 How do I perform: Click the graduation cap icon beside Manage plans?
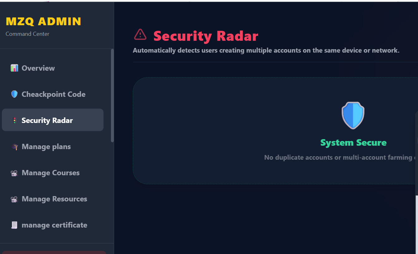[14, 147]
